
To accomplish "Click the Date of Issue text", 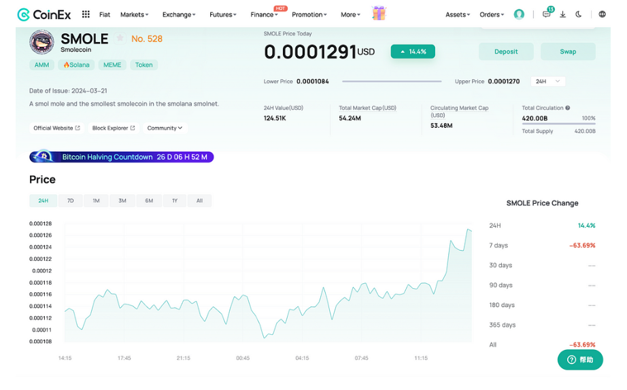I will click(x=68, y=91).
